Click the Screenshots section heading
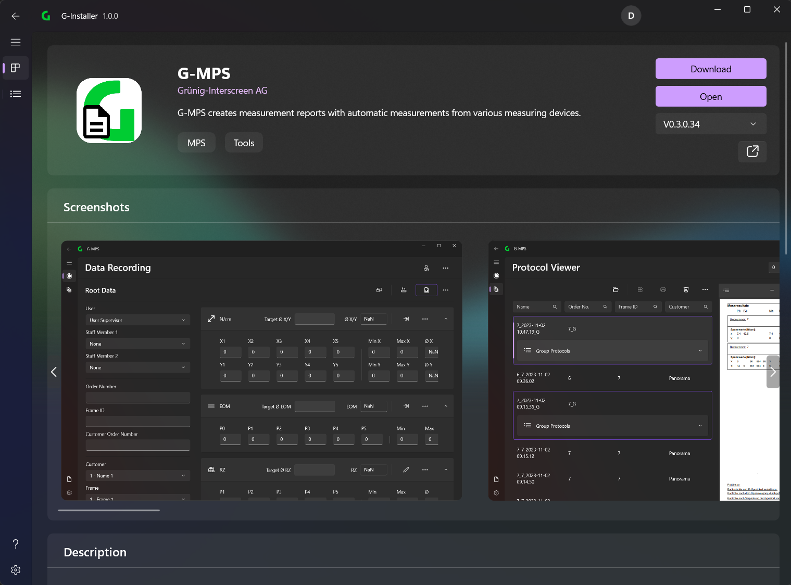Viewport: 791px width, 585px height. (96, 207)
